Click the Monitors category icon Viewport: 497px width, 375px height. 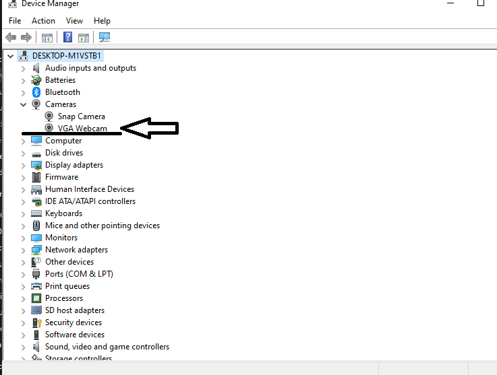point(36,238)
